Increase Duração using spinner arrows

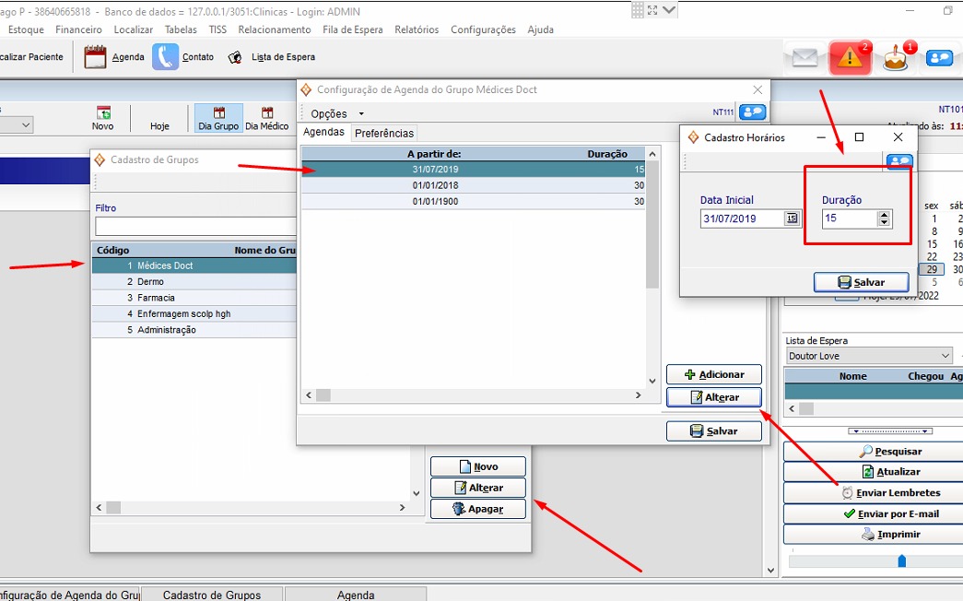(885, 215)
